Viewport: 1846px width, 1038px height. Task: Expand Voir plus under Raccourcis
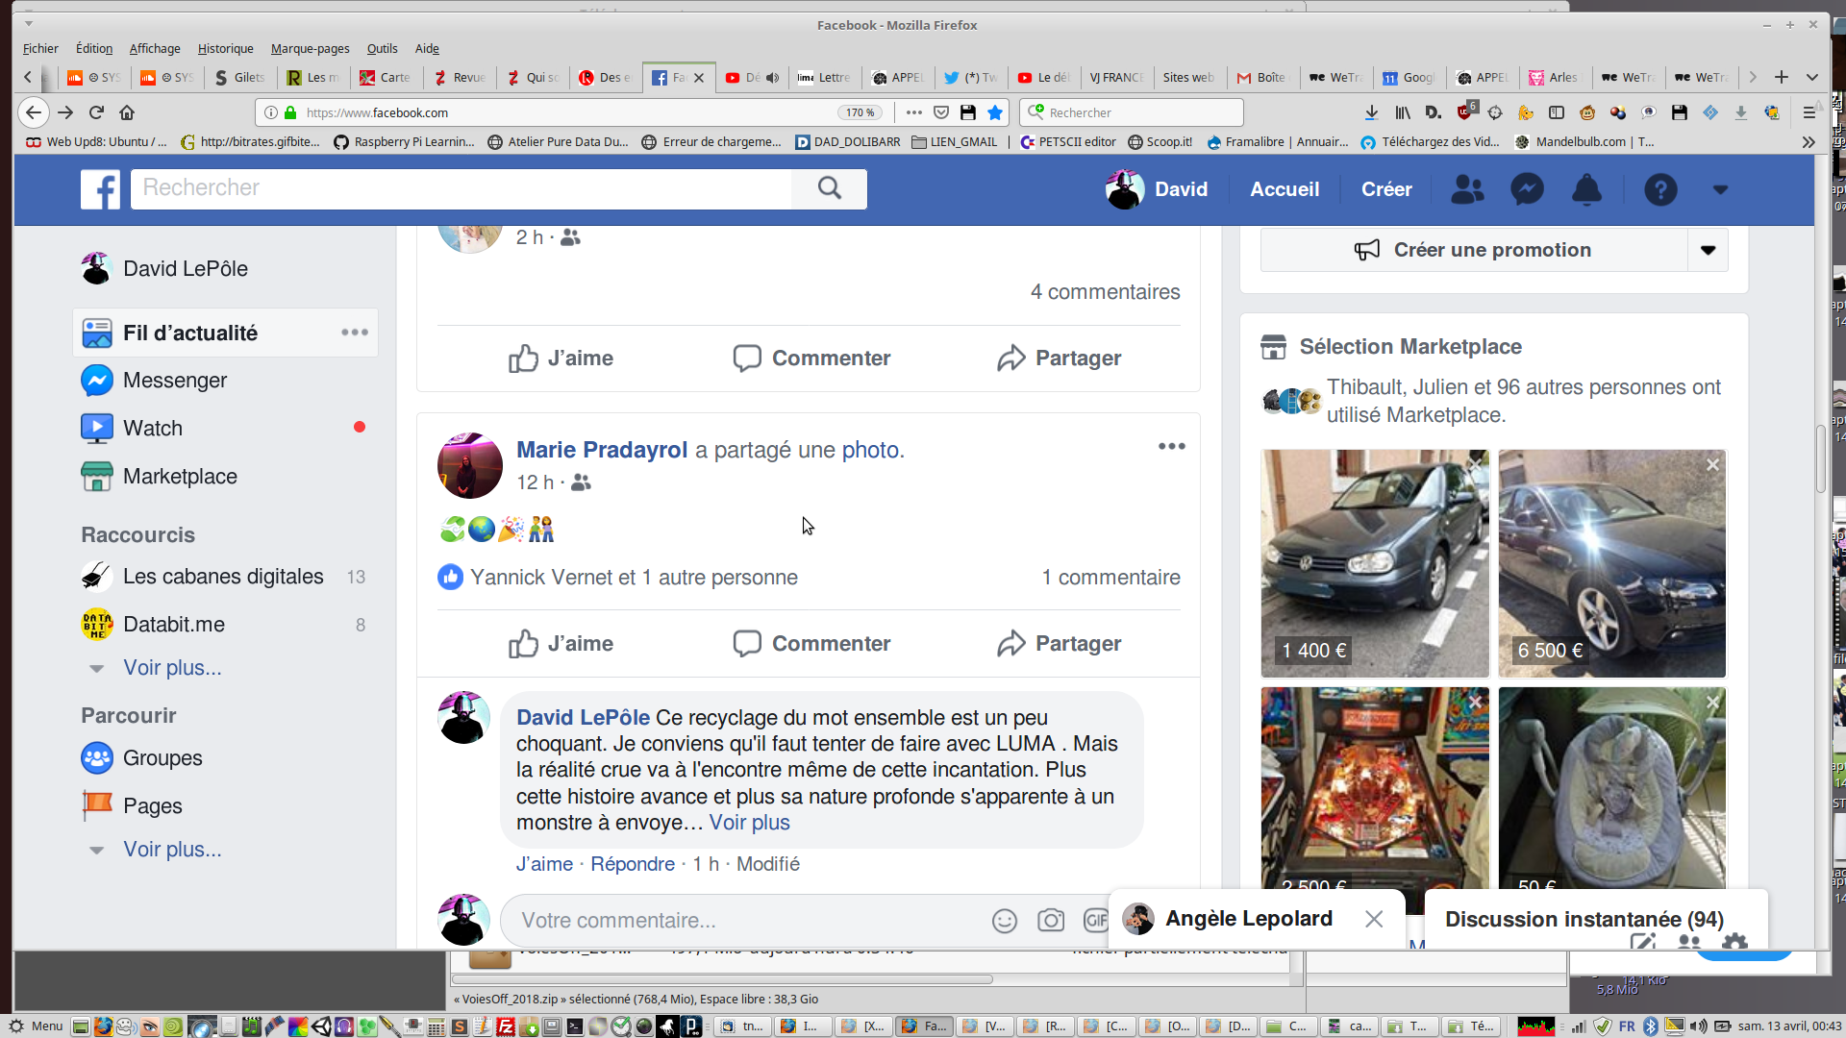click(171, 668)
